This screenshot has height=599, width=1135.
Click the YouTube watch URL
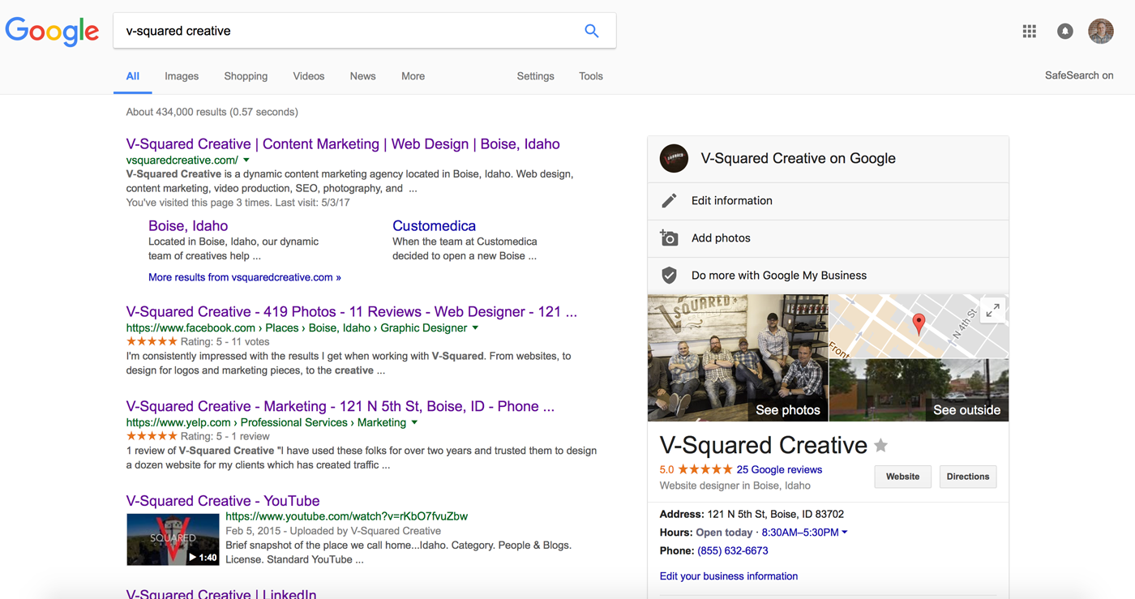tap(346, 516)
